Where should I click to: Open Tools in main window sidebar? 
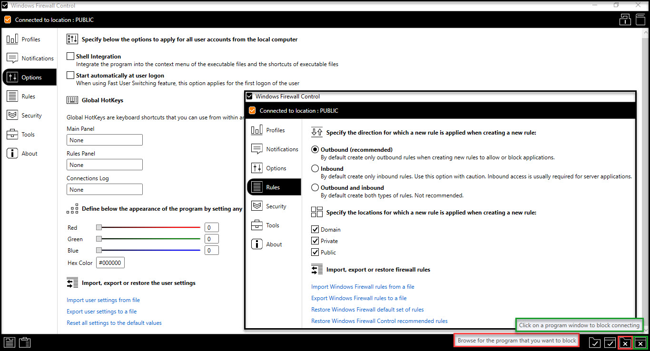(30, 135)
